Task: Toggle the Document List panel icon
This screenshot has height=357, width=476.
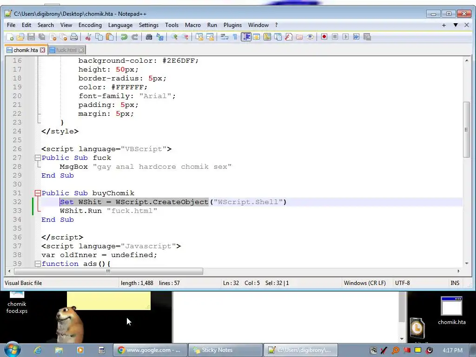Action: click(278, 37)
